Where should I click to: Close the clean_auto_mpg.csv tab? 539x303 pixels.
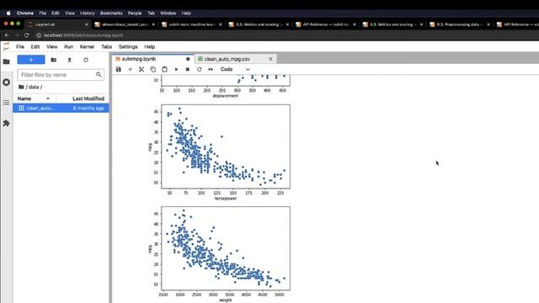[270, 59]
